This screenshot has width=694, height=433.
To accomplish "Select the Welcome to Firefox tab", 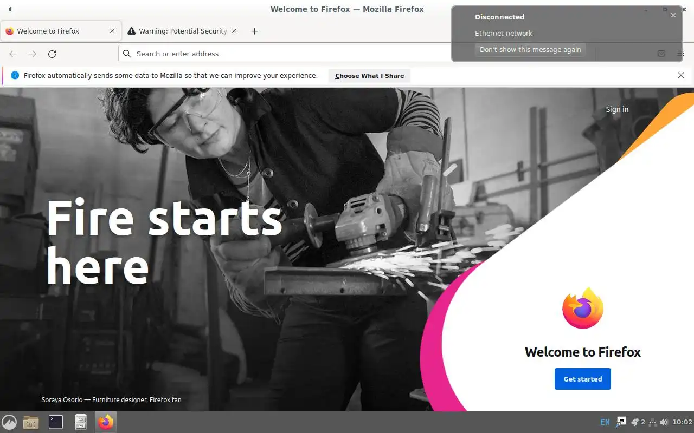I will click(60, 31).
